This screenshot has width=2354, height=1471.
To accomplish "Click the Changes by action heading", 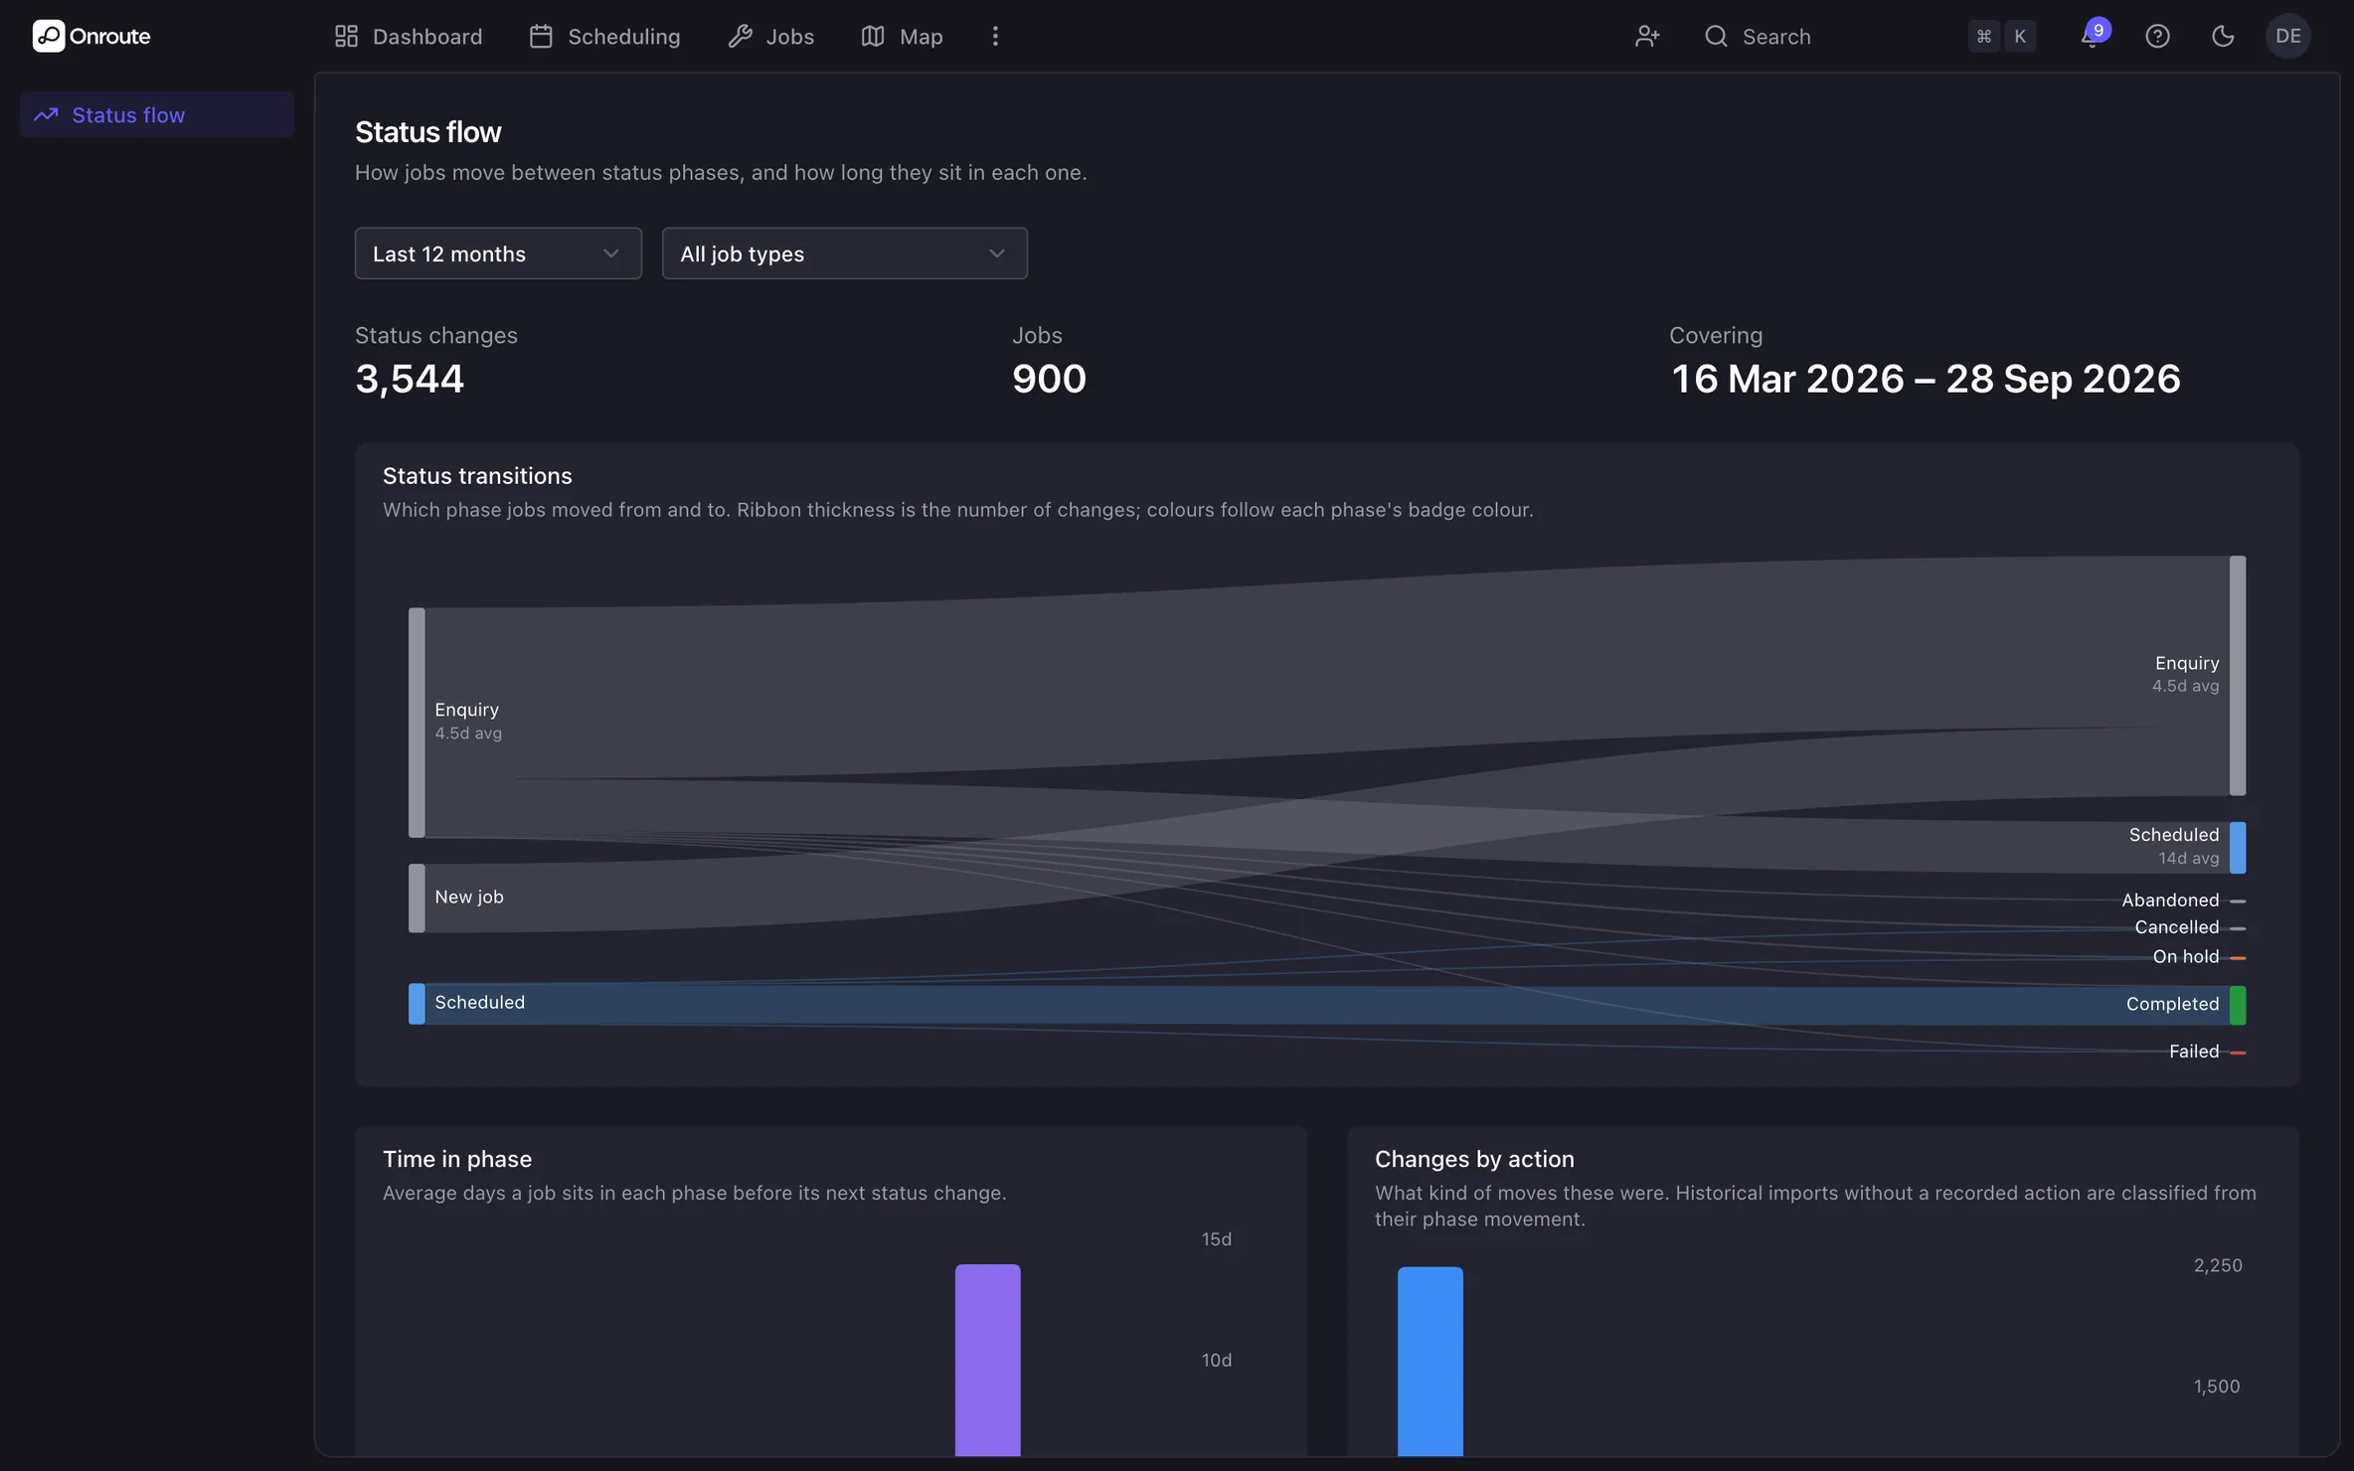I will (x=1474, y=1159).
